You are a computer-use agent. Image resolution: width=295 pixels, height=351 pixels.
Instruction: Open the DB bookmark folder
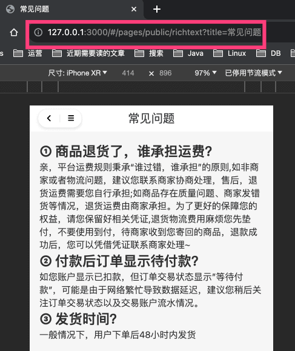point(268,53)
